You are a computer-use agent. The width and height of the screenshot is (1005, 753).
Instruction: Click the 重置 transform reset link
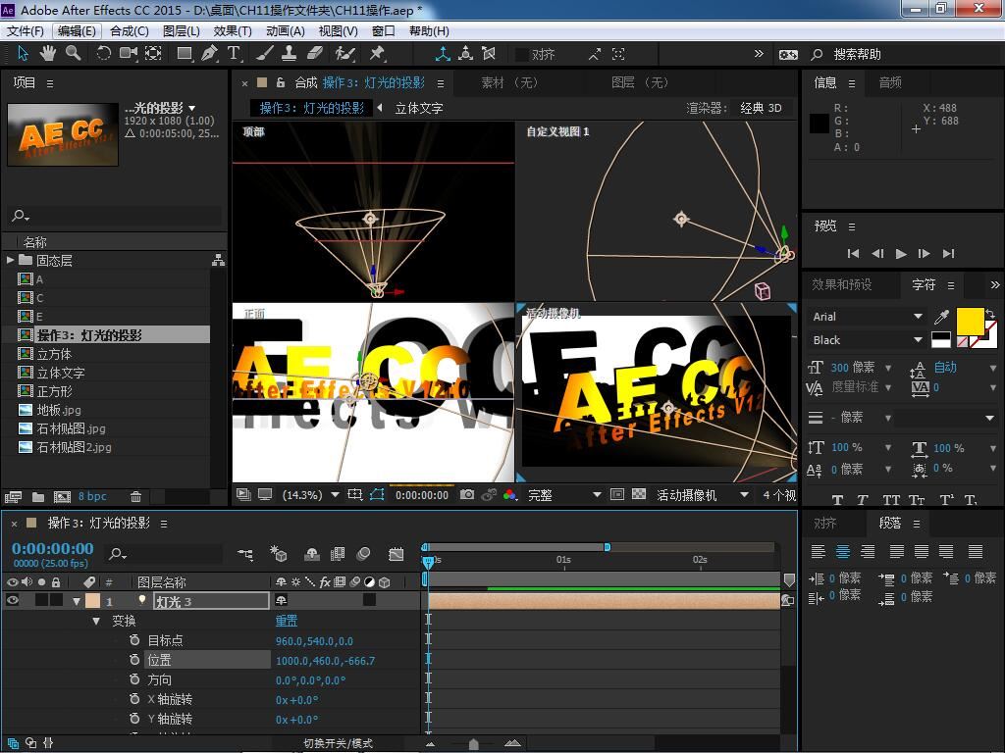287,621
